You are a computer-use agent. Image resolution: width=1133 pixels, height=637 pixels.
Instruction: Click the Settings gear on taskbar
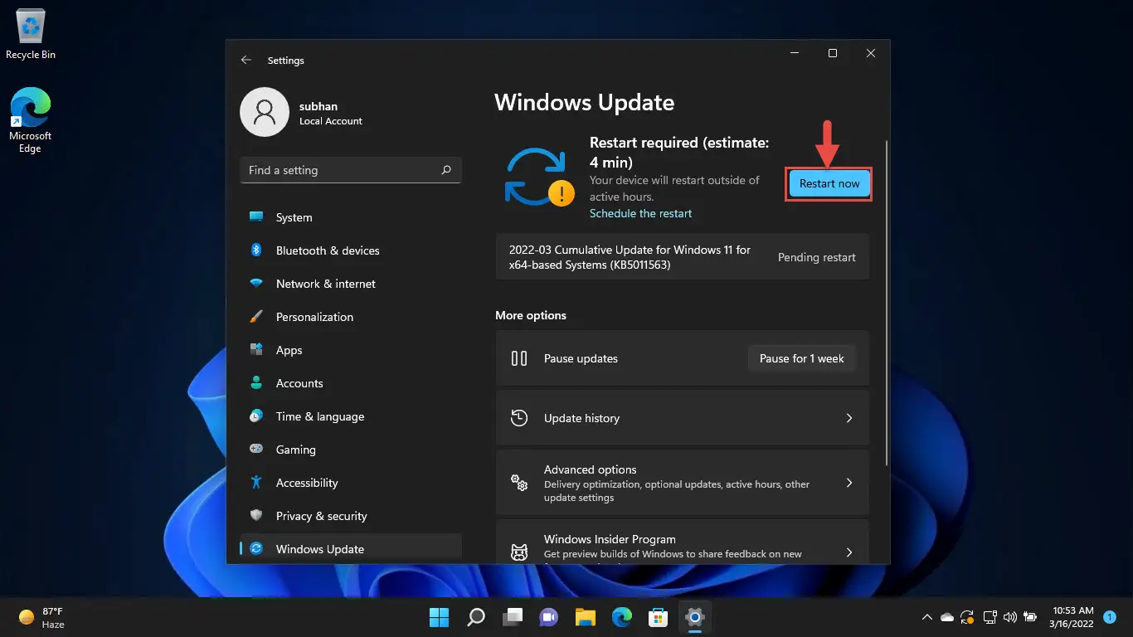695,617
